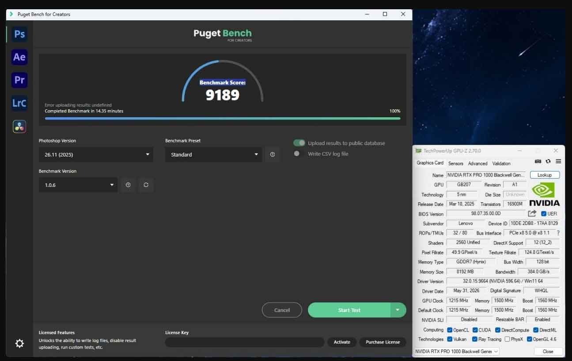Open Puget Bench settings gear

click(19, 343)
